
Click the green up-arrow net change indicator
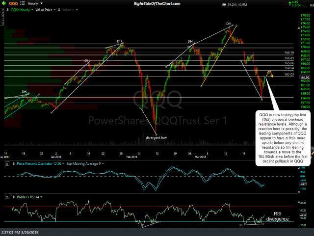pyautogui.click(x=289, y=3)
